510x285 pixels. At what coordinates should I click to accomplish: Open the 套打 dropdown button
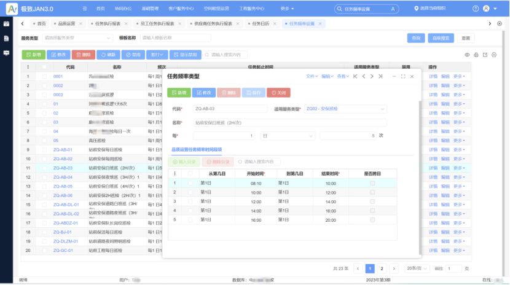(157, 55)
